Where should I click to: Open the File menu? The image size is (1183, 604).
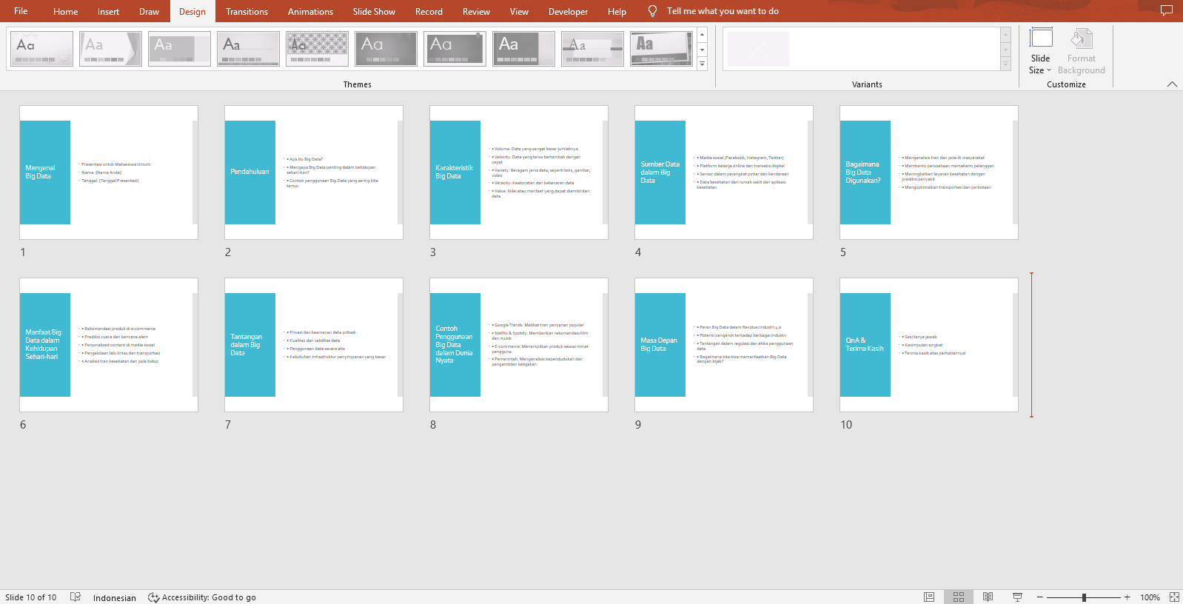(21, 11)
